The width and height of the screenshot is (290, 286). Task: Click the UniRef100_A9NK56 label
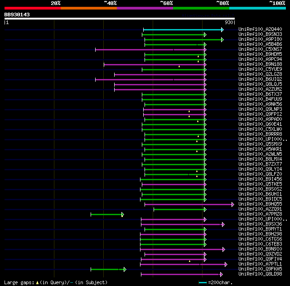(x=260, y=104)
